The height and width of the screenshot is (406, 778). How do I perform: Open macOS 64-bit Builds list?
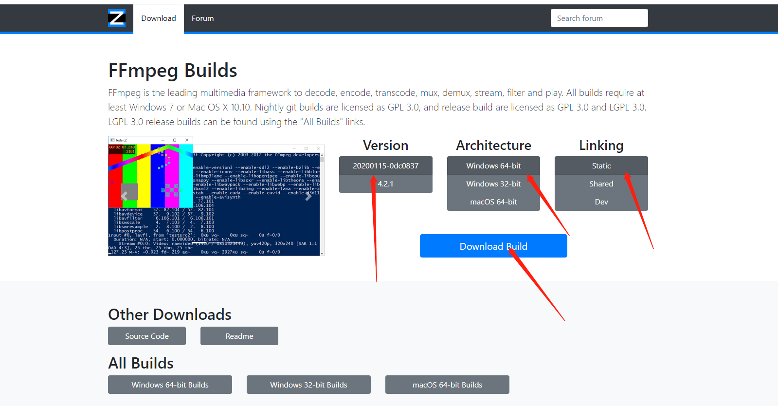tap(447, 385)
